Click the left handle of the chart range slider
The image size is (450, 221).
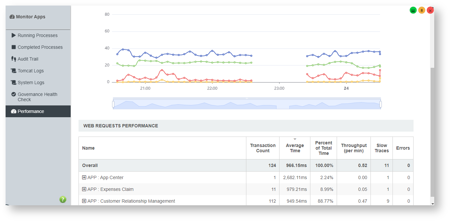[113, 104]
